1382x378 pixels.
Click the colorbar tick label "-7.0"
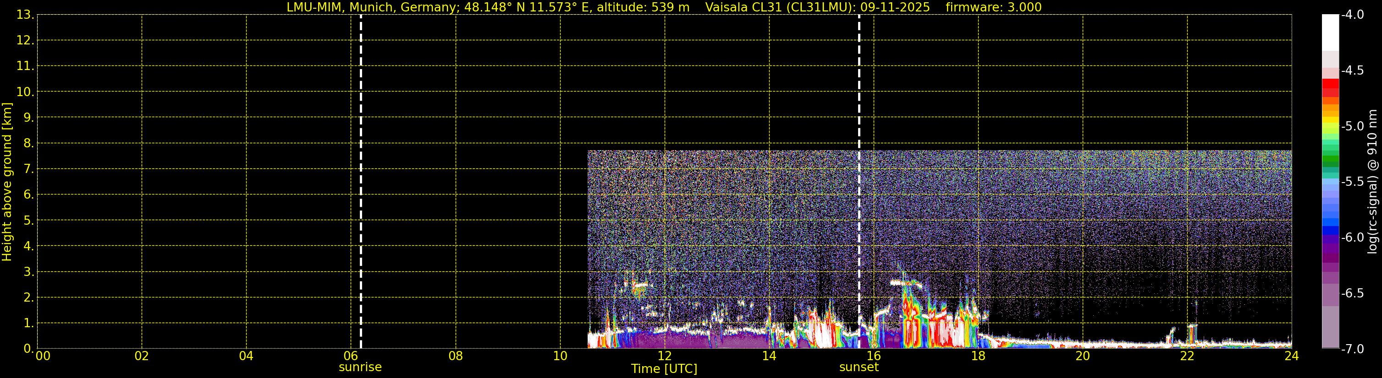click(1353, 349)
